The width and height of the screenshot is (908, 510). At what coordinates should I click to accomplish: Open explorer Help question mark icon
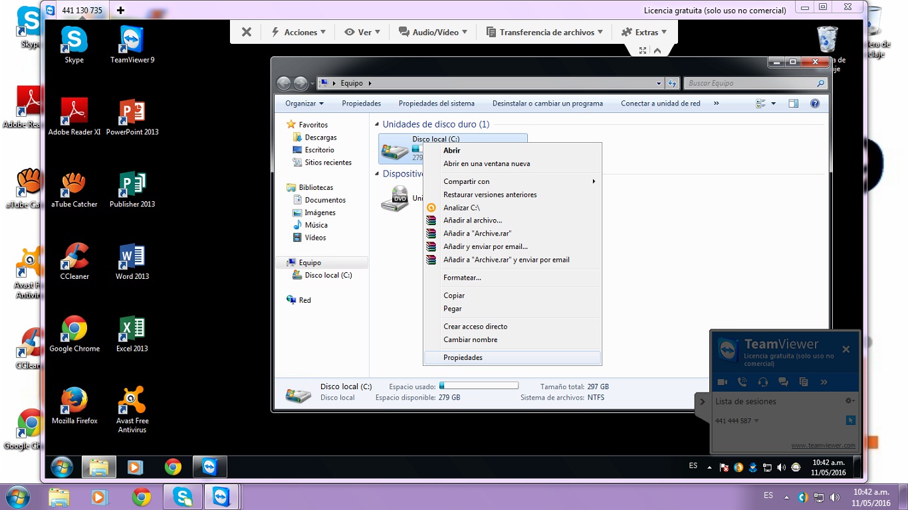click(815, 104)
